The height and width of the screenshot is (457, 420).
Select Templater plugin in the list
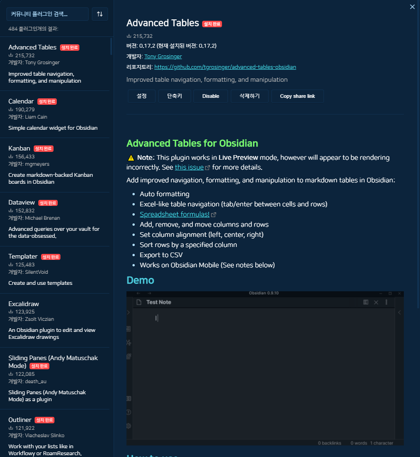coord(55,270)
